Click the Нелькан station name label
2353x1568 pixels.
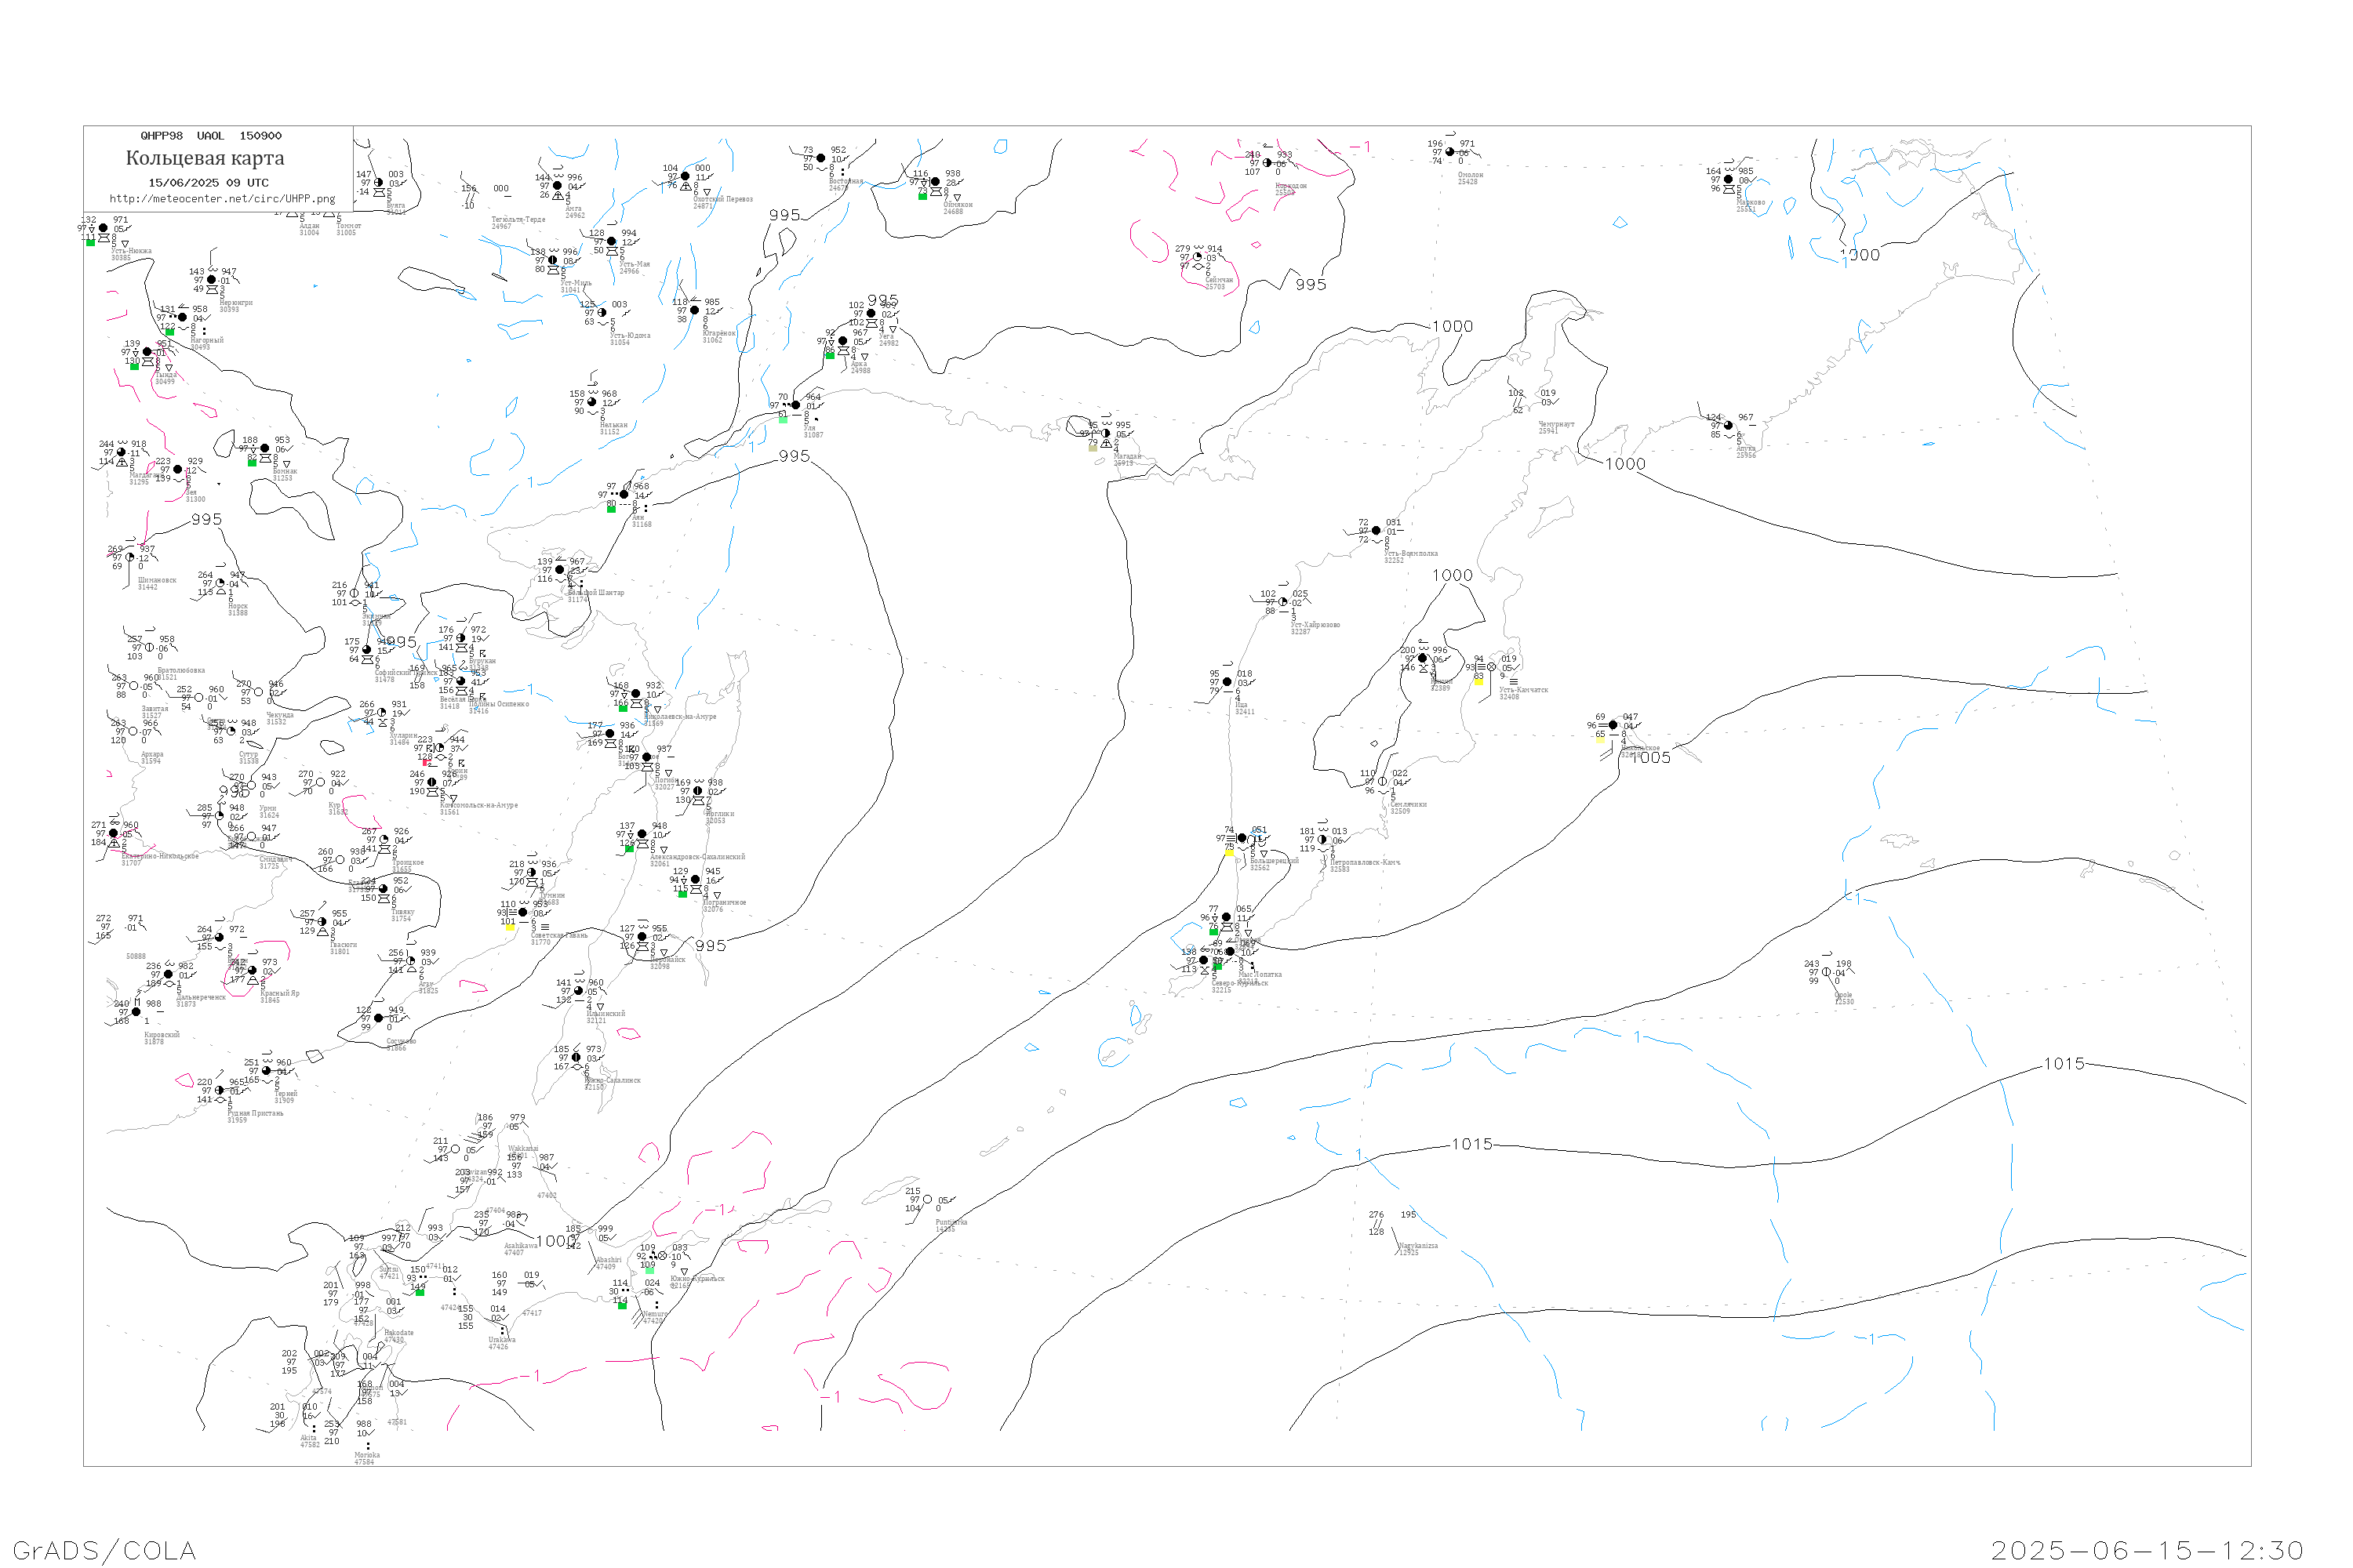click(613, 425)
